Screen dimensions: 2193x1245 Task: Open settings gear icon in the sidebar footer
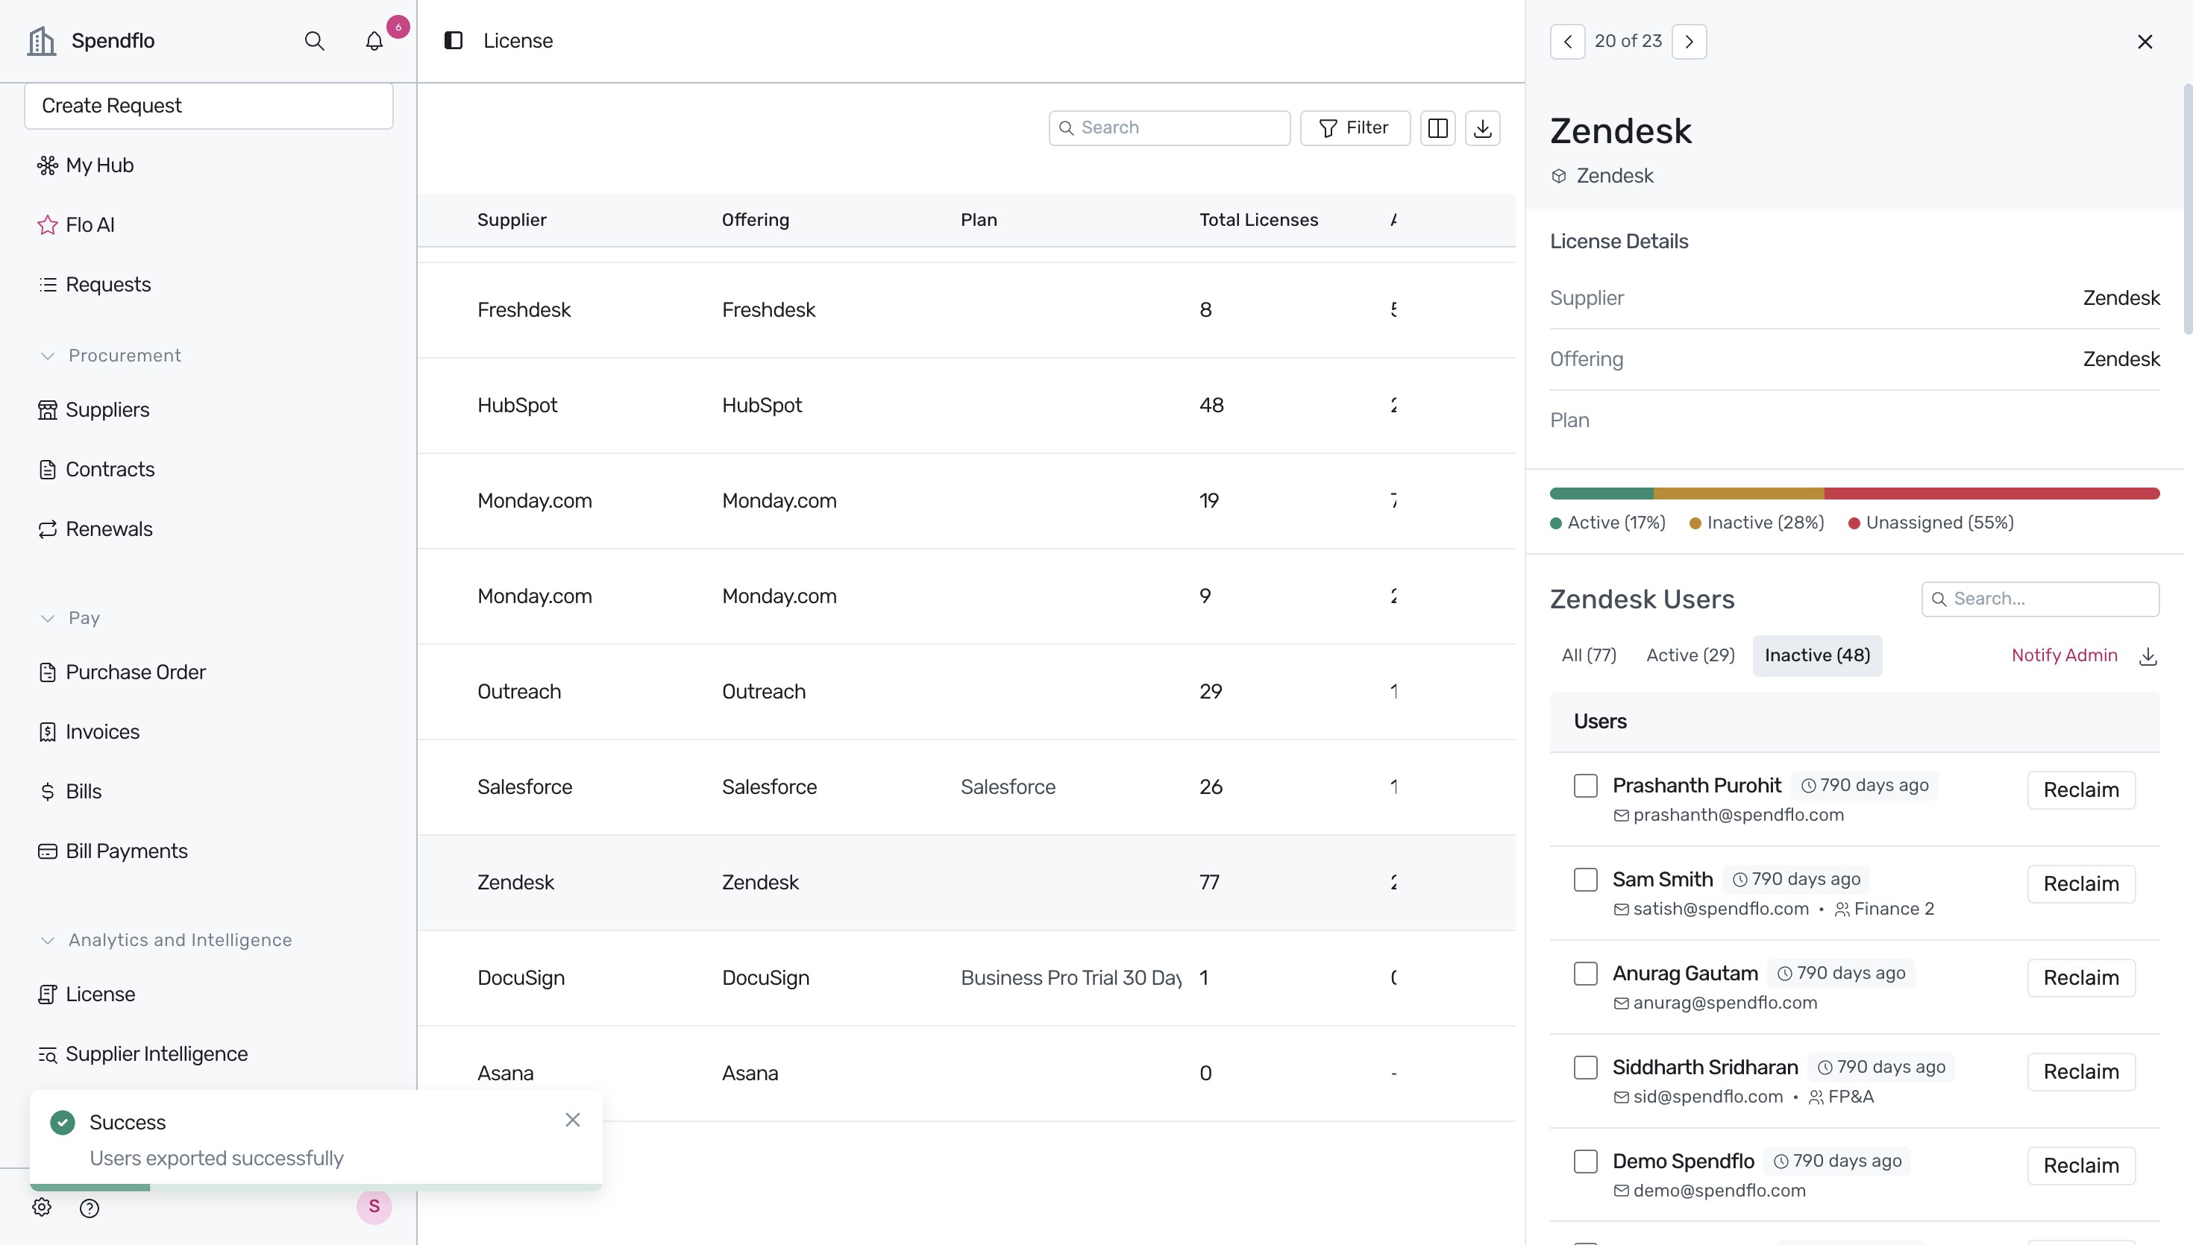click(42, 1206)
